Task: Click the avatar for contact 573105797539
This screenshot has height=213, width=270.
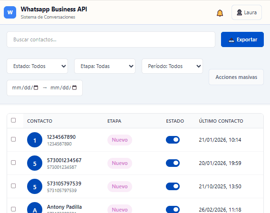Action: [x=35, y=186]
